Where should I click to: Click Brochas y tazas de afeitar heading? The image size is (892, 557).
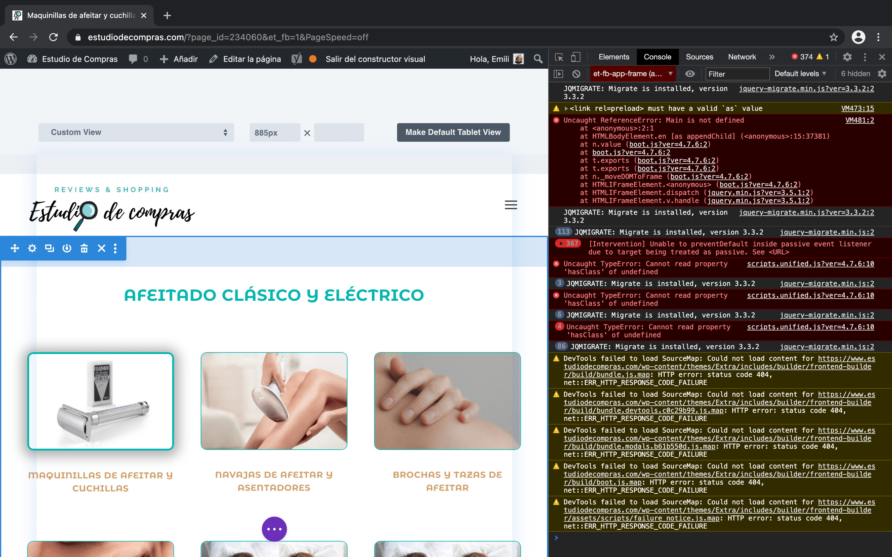[x=447, y=481]
